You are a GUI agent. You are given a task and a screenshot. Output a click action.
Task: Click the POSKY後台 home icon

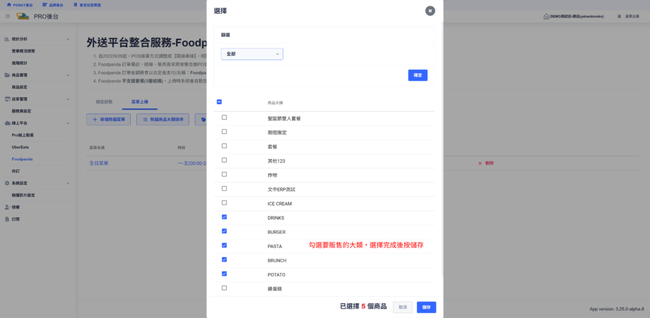tap(8, 4)
